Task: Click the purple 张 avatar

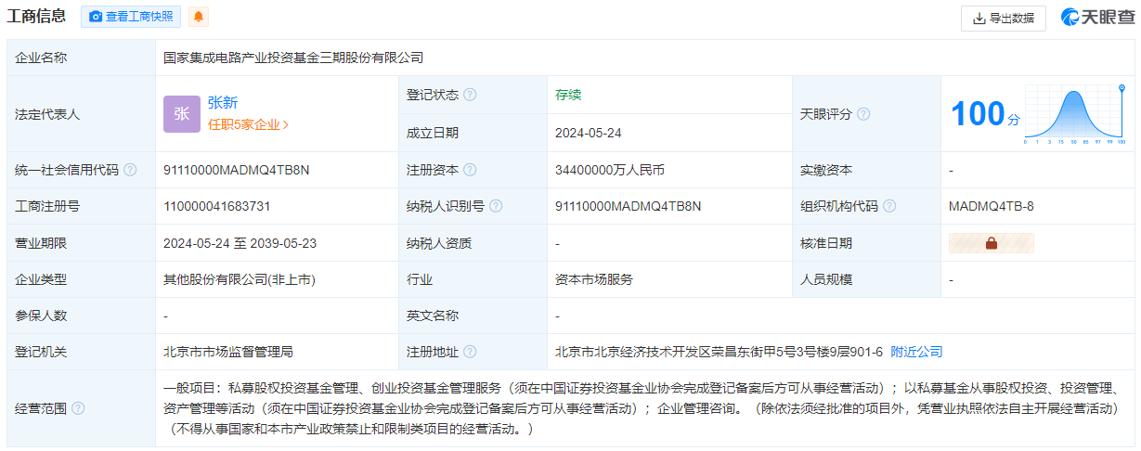Action: pos(181,113)
